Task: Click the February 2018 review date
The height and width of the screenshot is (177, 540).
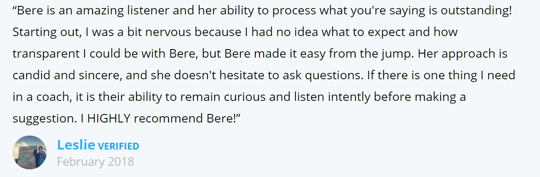Action: [95, 162]
